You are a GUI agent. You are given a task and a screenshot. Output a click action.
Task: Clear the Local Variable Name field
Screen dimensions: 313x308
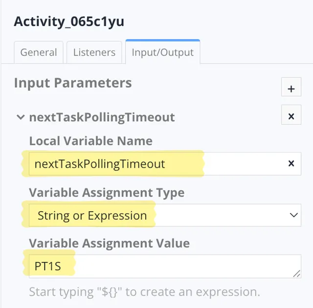point(291,164)
